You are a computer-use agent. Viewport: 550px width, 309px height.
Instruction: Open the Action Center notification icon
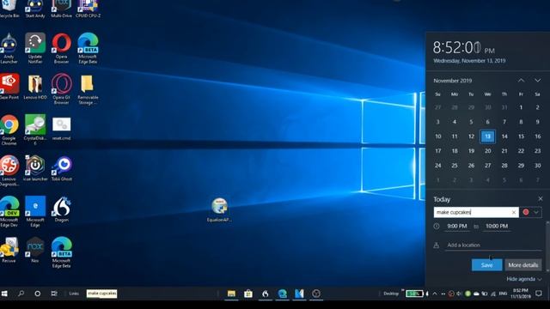pyautogui.click(x=539, y=294)
